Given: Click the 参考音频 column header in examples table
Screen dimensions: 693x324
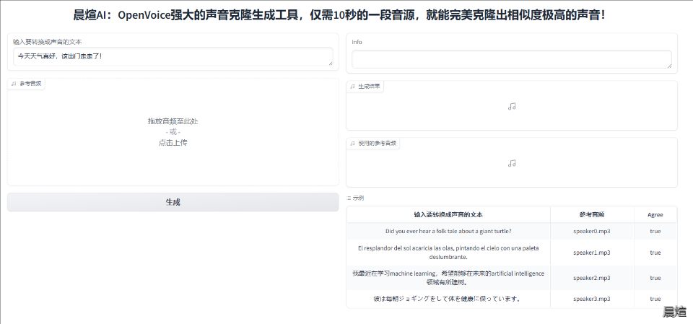Looking at the screenshot, I should [x=591, y=215].
